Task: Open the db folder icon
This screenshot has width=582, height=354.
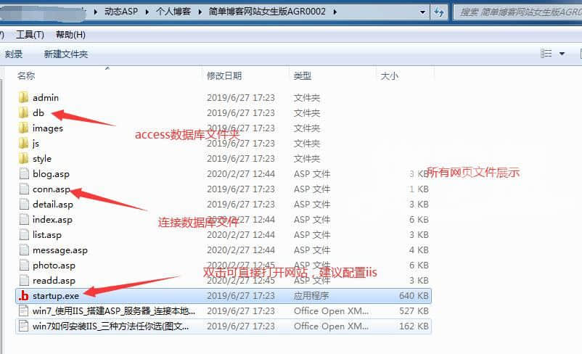Action: tap(22, 113)
